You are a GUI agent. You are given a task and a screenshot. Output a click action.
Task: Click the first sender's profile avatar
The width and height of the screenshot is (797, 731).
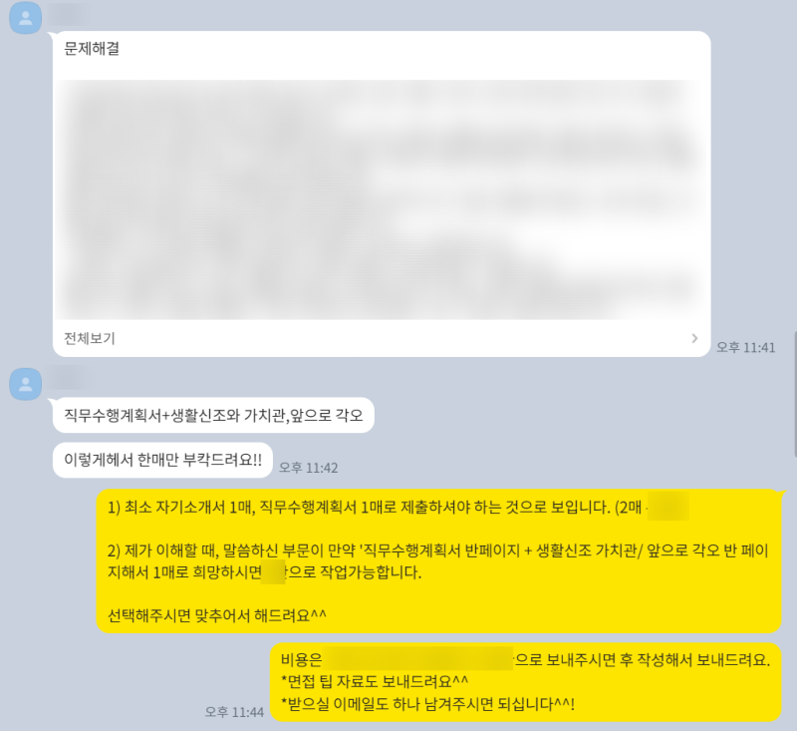pyautogui.click(x=26, y=18)
